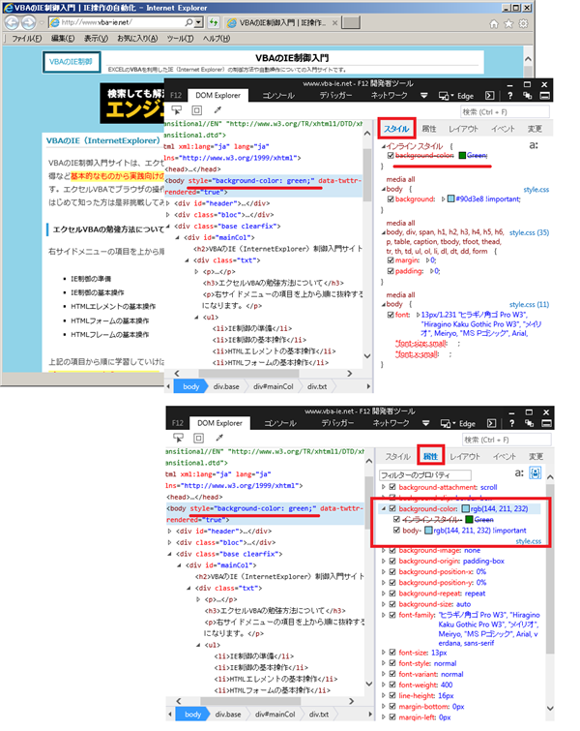The image size is (580, 731).
Task: Collapse the ul node in upper DOM tree
Action: 196,318
